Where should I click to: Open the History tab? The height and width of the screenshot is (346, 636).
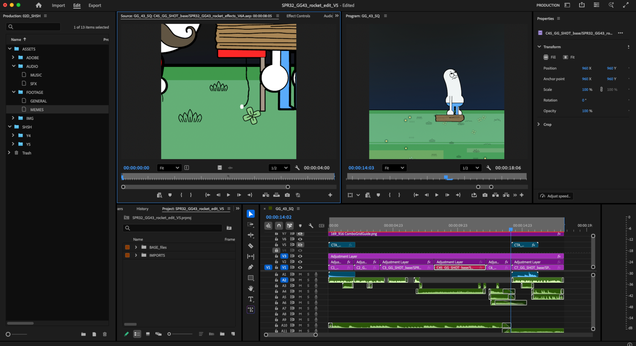142,209
